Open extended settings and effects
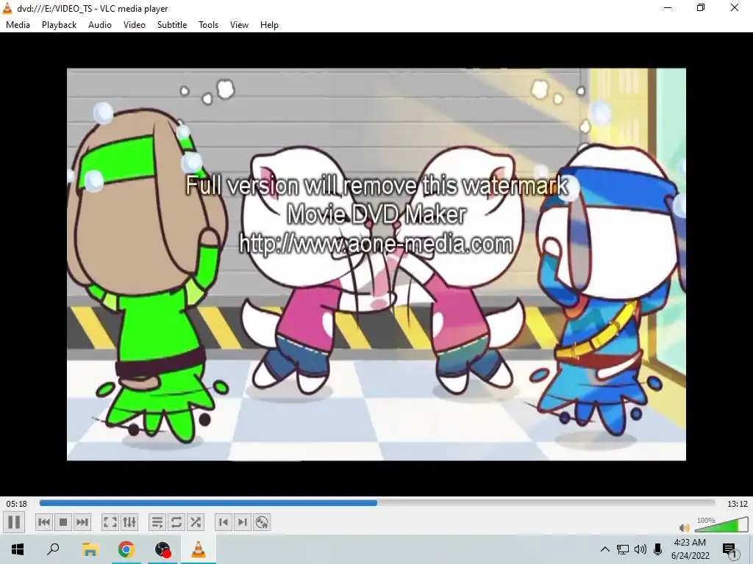The height and width of the screenshot is (564, 753). 129,522
